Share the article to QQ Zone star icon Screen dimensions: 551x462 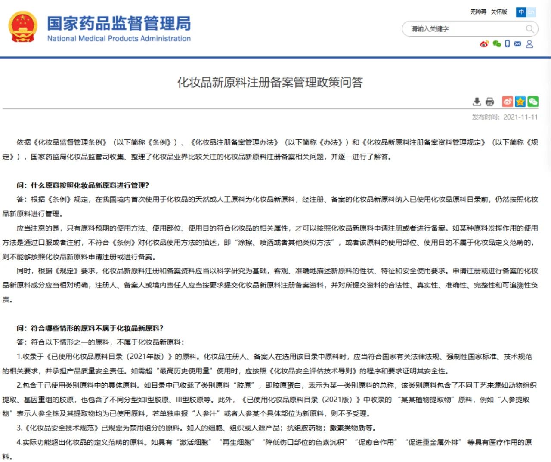(x=520, y=102)
